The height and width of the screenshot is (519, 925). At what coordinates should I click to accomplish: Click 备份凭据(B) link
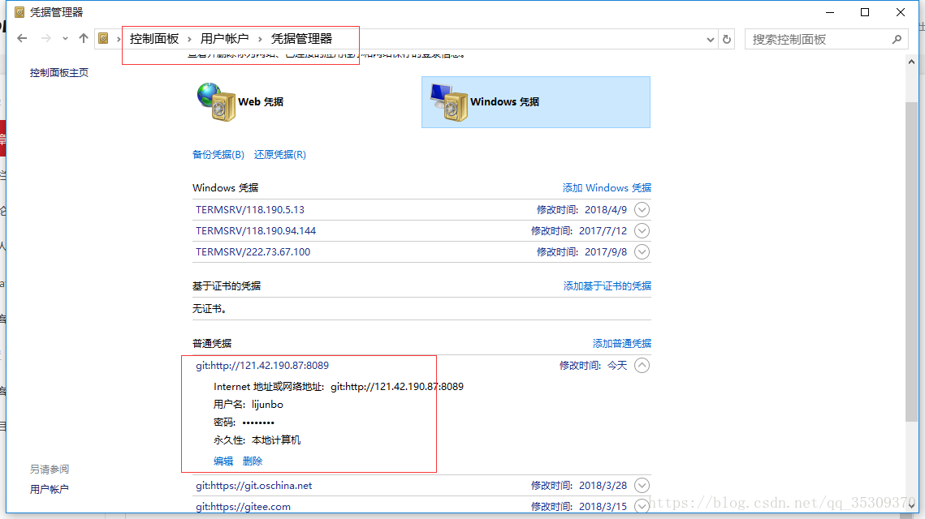coord(218,154)
